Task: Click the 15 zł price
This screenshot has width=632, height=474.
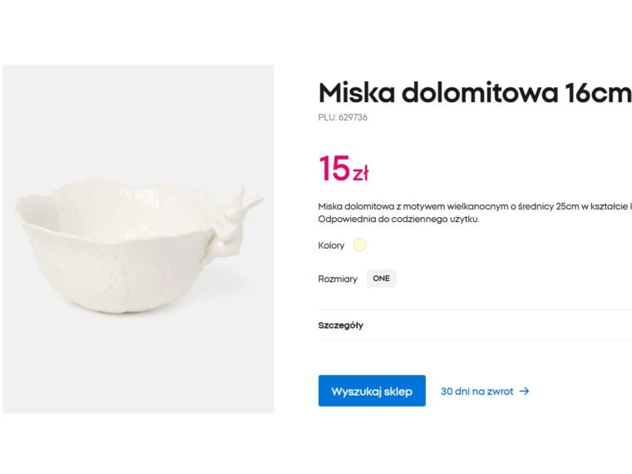Action: coord(343,169)
